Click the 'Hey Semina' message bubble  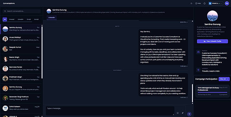(x=163, y=47)
